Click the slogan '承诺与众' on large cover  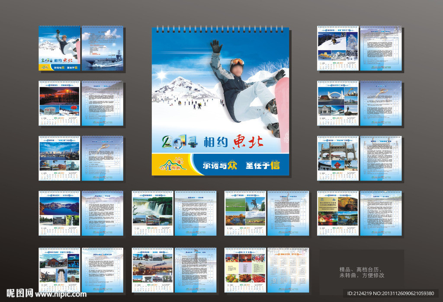(220, 165)
